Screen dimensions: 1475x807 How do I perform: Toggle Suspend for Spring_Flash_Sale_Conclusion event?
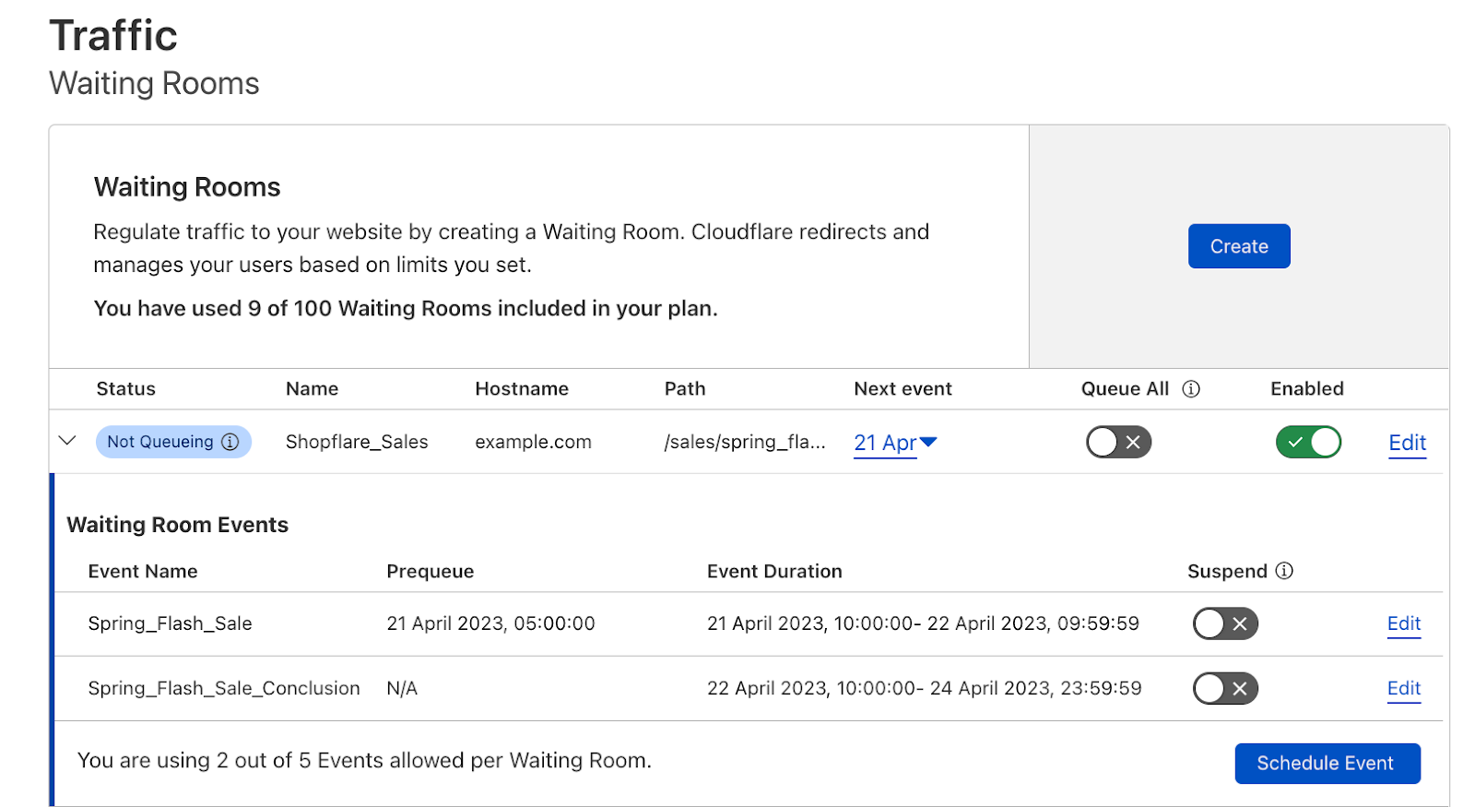[x=1225, y=688]
